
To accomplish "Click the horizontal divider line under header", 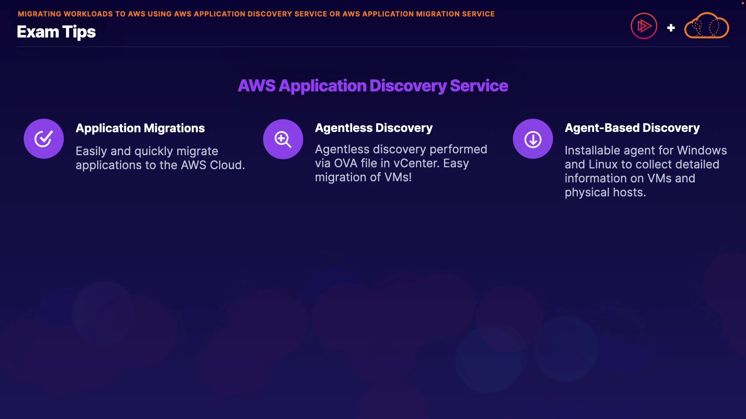I will click(373, 47).
